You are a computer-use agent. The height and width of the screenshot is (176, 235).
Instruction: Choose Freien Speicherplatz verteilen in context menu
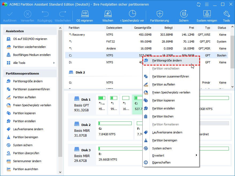tap(171, 92)
